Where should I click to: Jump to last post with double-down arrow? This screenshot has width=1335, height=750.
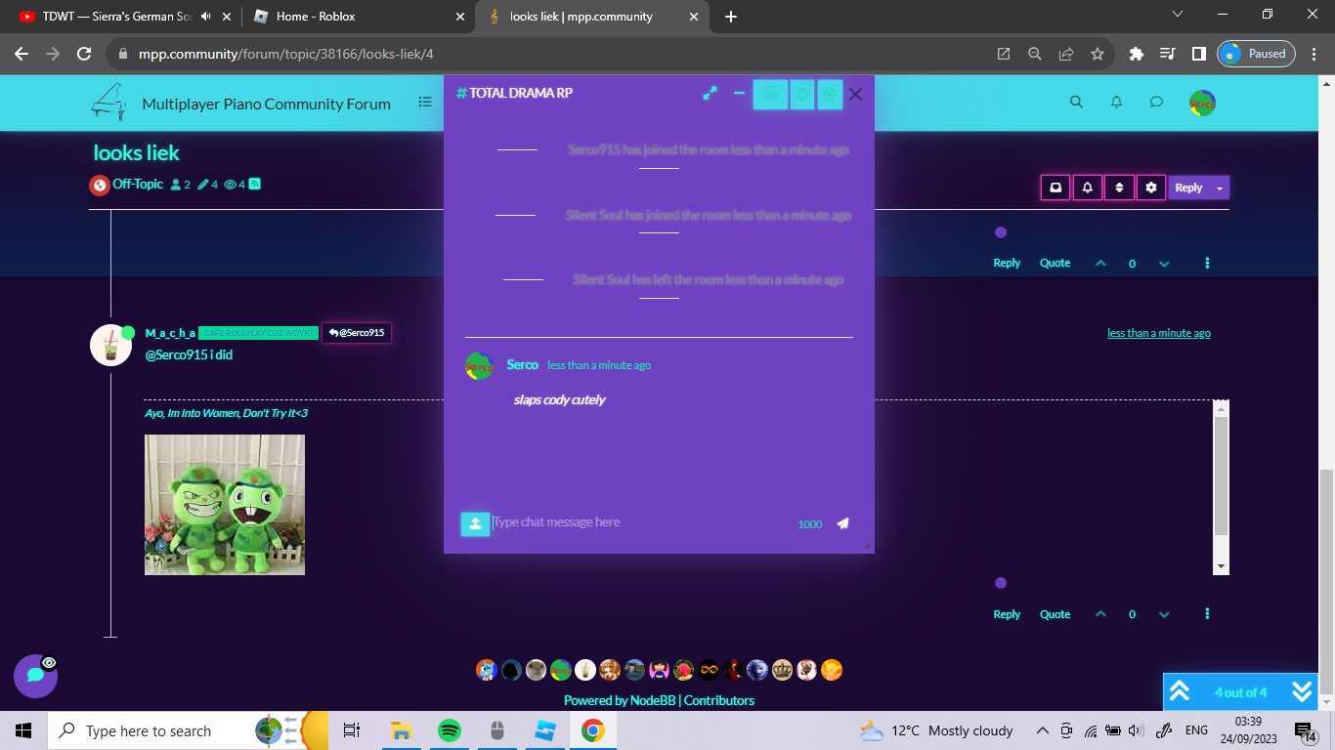[x=1302, y=691]
